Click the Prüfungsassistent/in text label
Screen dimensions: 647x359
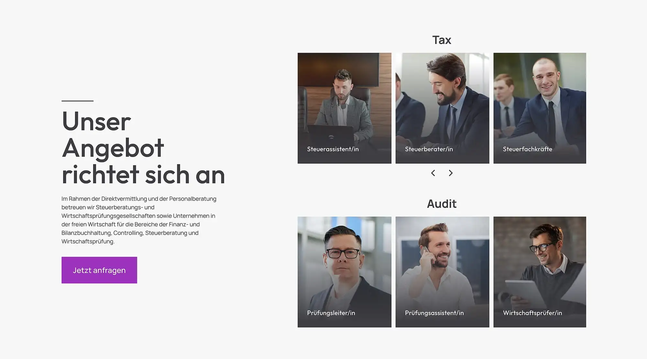click(434, 313)
